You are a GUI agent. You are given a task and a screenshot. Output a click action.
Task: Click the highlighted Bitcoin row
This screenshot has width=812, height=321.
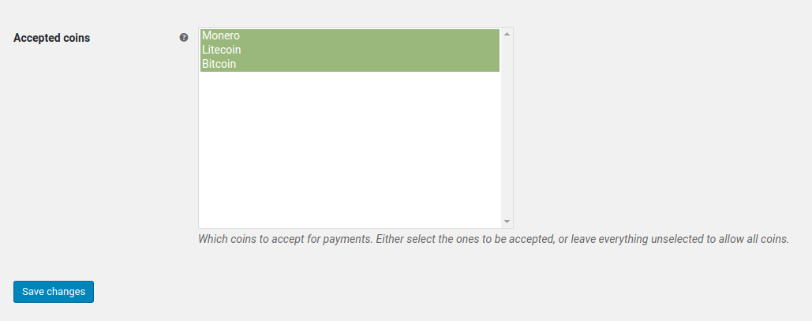tap(350, 64)
